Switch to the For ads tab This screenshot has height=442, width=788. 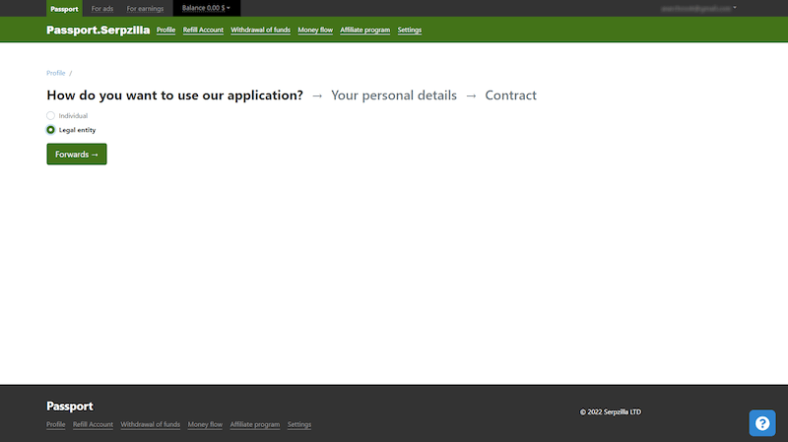point(102,8)
